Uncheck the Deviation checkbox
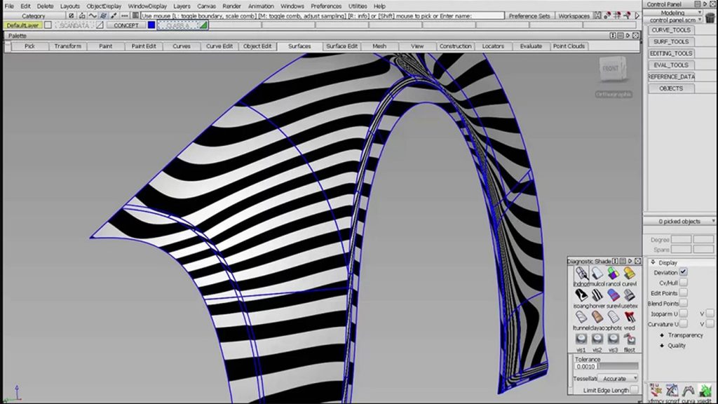The width and height of the screenshot is (718, 404). point(683,272)
